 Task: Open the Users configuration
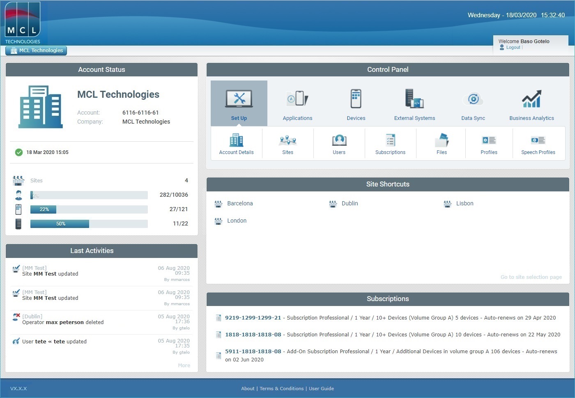point(339,143)
